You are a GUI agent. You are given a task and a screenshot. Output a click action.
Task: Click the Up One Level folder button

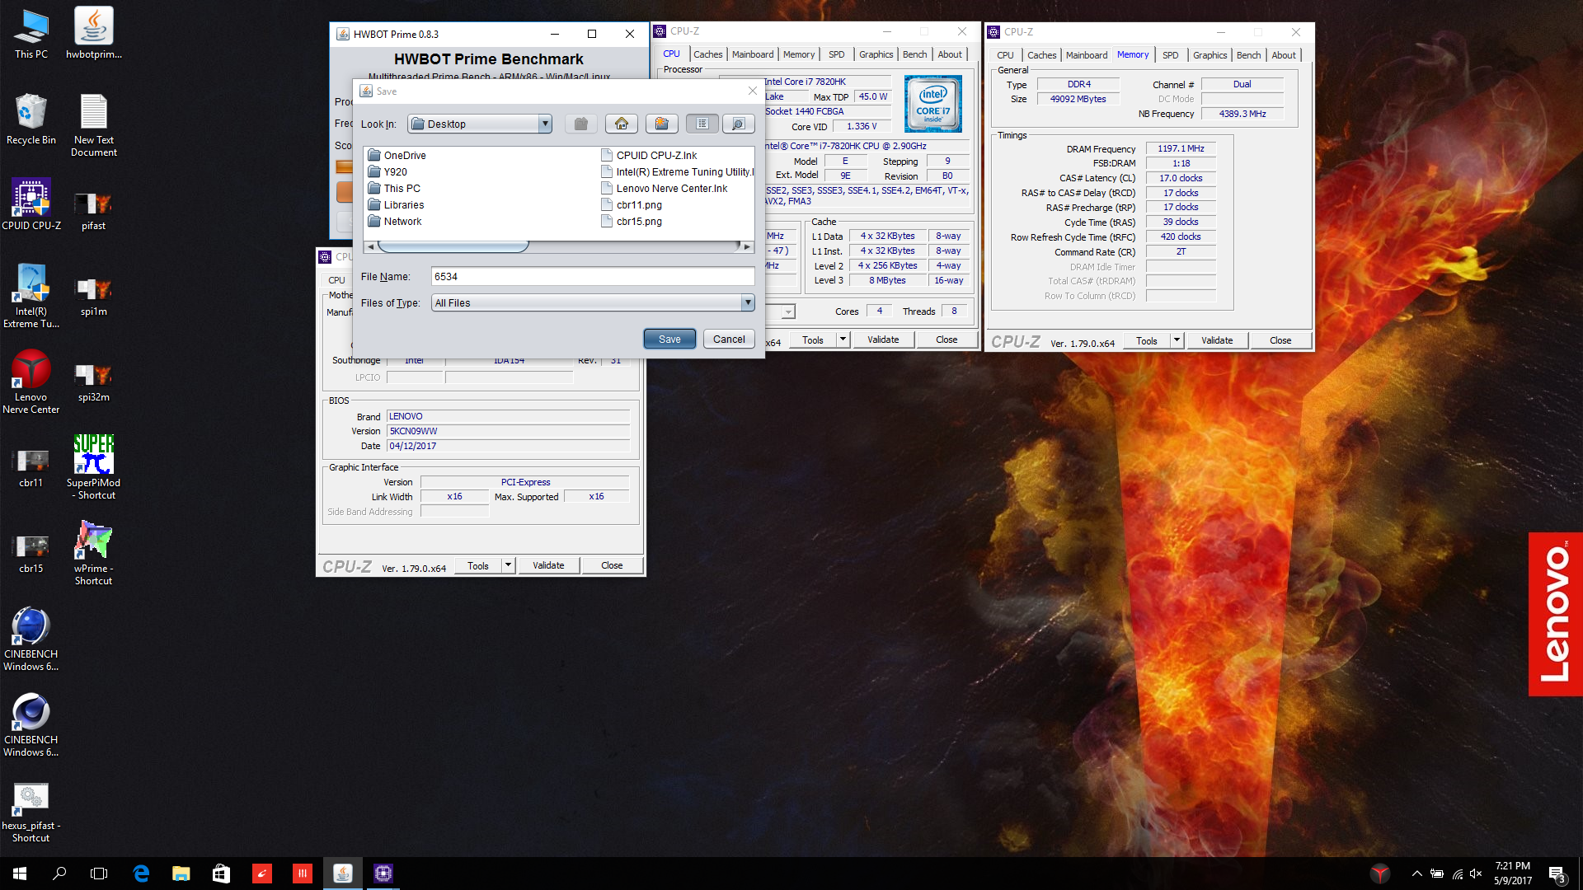point(581,124)
